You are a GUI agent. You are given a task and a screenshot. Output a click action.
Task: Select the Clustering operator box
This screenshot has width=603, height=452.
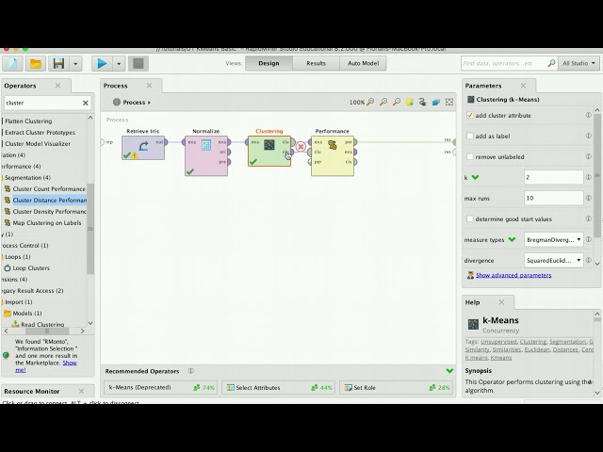tap(269, 151)
